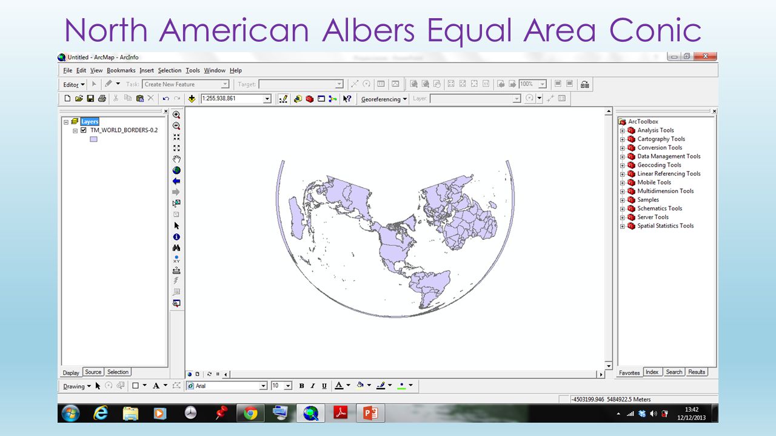Screen dimensions: 776x436
Task: Choose the Select Features tool
Action: click(x=176, y=203)
